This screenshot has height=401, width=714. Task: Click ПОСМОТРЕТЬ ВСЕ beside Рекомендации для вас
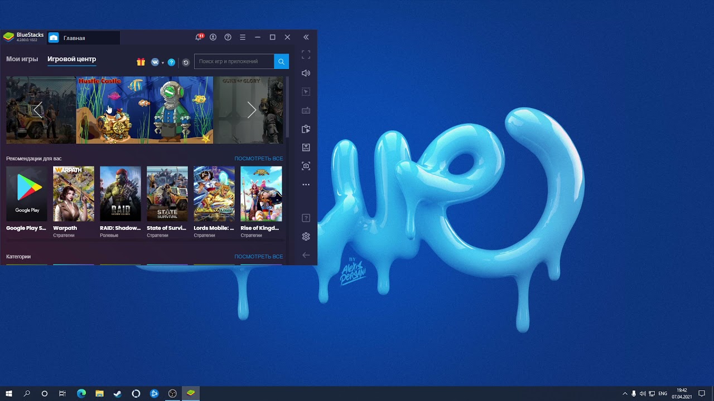point(258,159)
